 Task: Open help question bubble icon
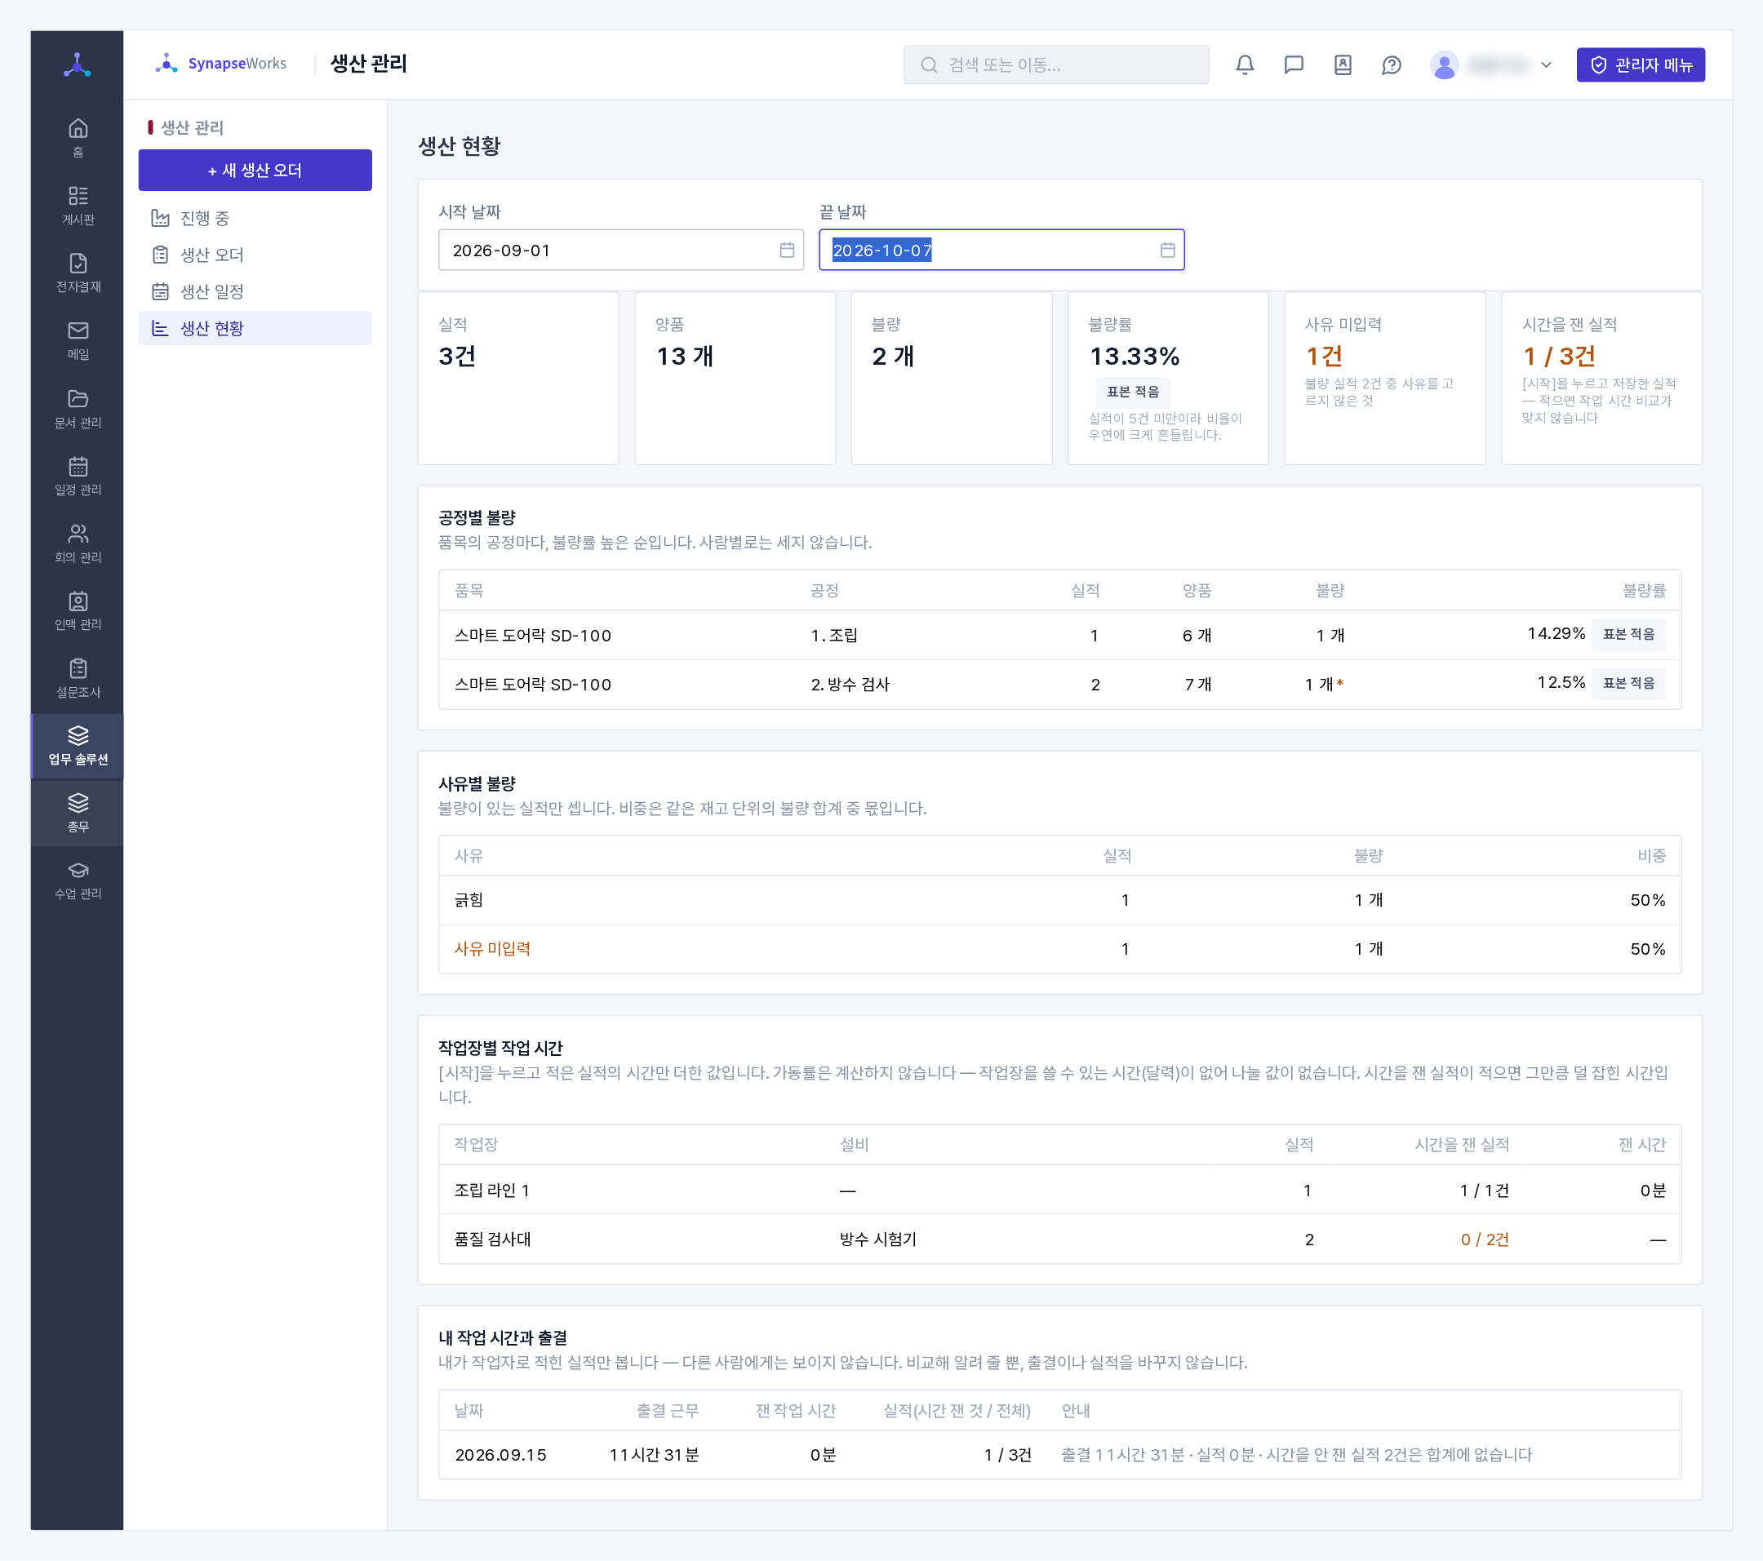[x=1392, y=64]
